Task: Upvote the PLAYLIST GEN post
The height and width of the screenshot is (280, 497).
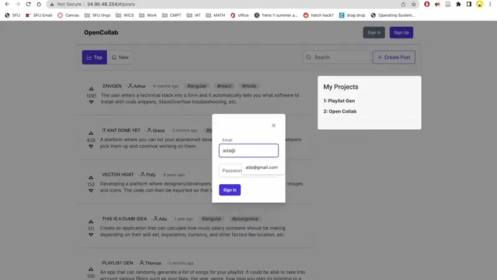Action: point(91,269)
